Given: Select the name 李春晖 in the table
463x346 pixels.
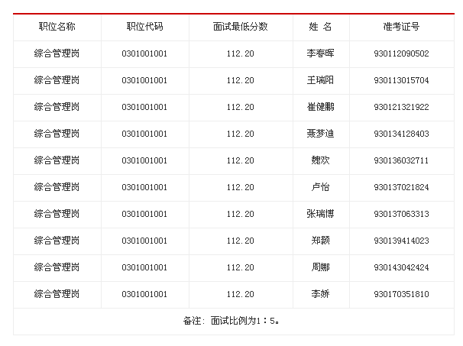Looking at the screenshot, I should pos(320,53).
